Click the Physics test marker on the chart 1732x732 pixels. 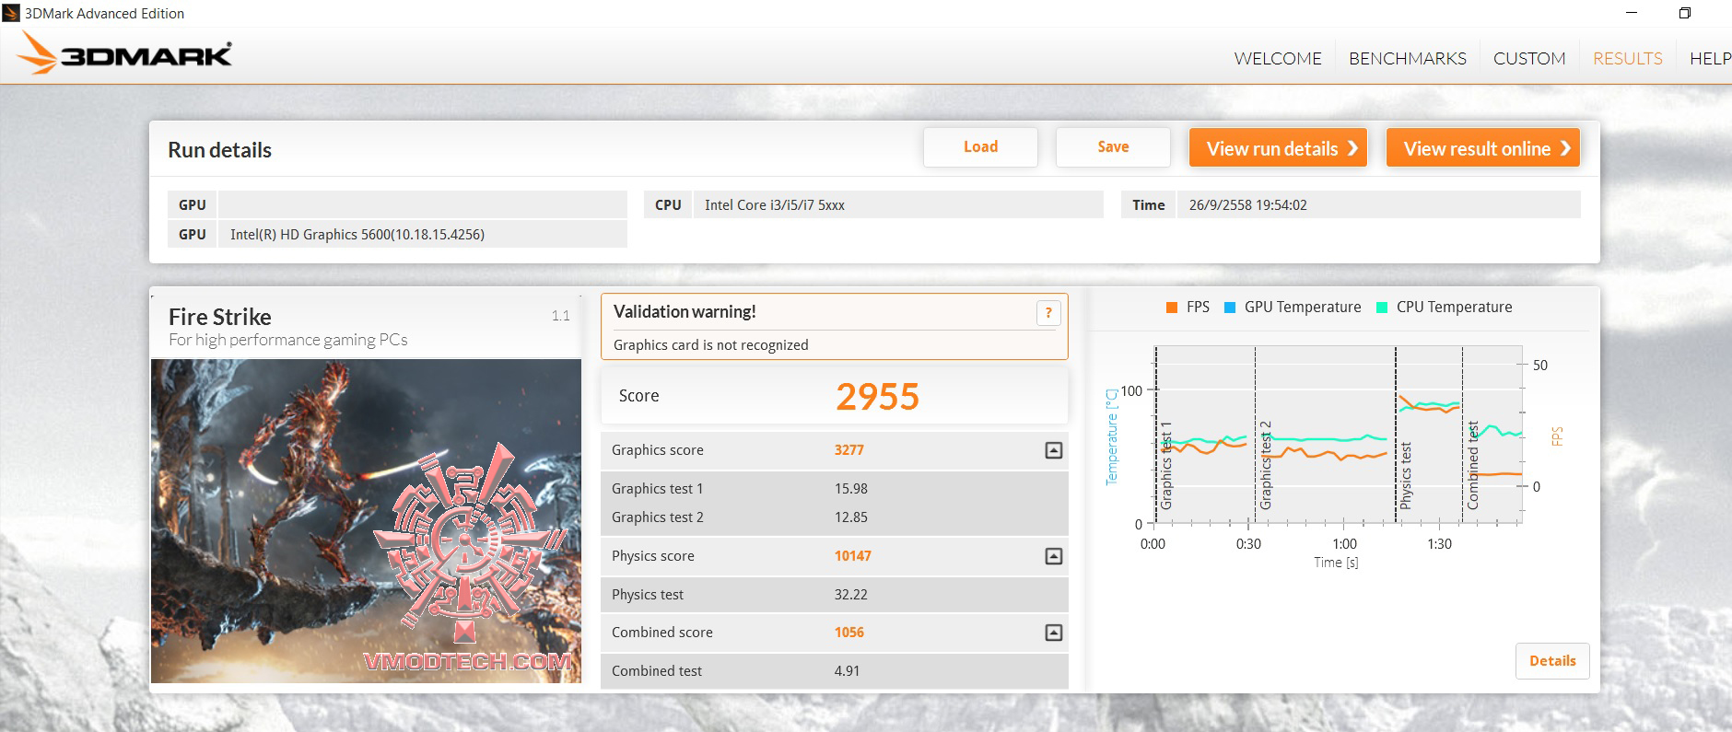click(1406, 475)
